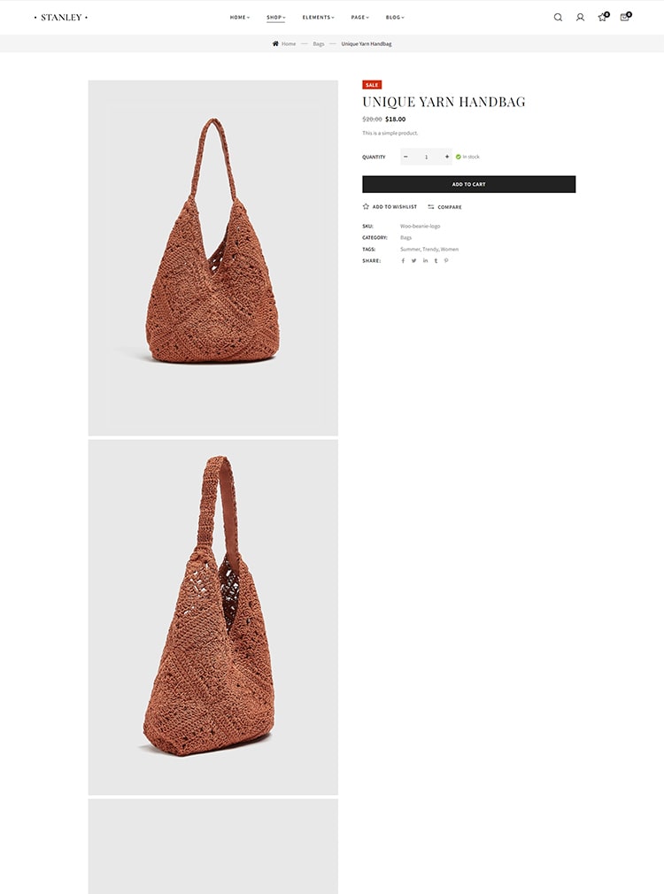The height and width of the screenshot is (894, 664).
Task: Expand the Shop menu dropdown
Action: (x=276, y=17)
